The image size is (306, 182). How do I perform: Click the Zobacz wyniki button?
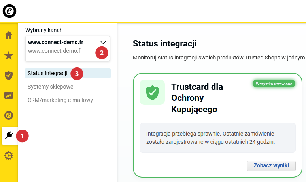(271, 165)
